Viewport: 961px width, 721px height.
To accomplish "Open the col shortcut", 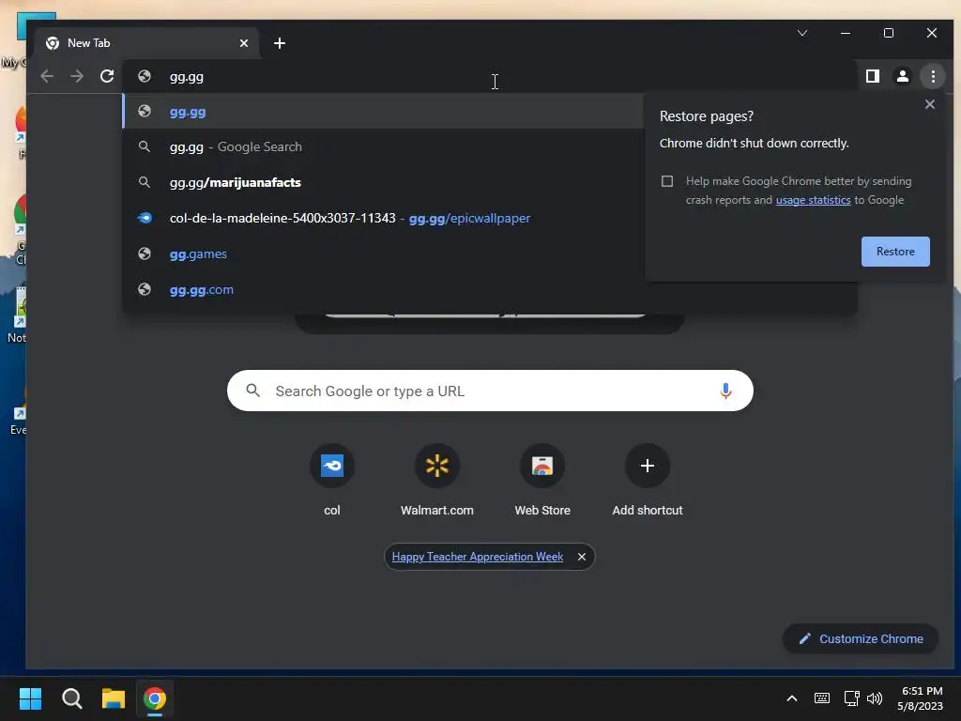I will coord(332,480).
